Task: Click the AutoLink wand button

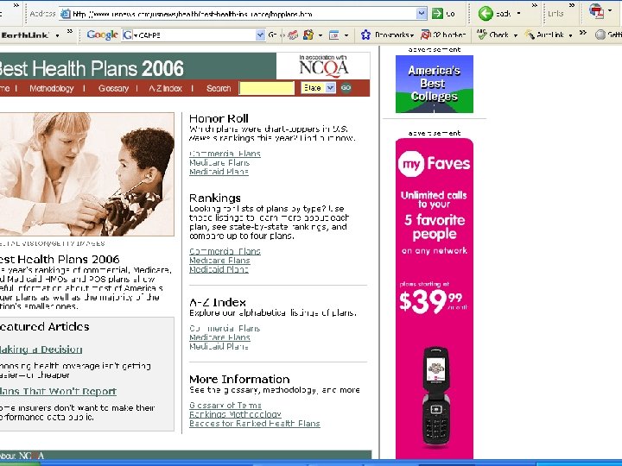Action: click(545, 35)
